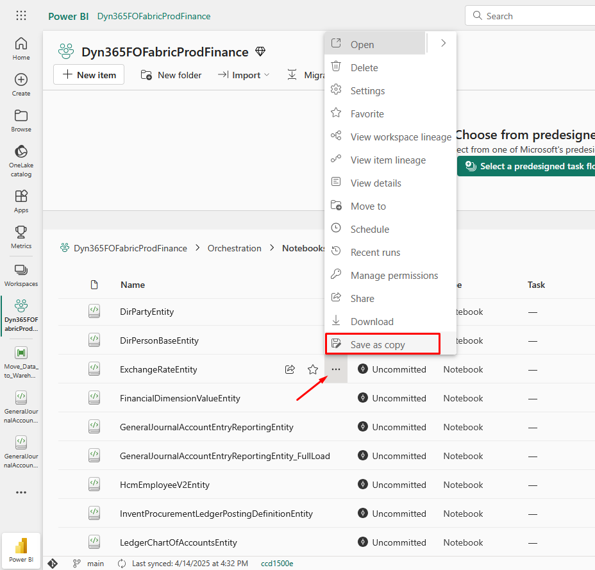Open Settings from the context menu
Viewport: 595px width, 570px height.
click(x=390, y=90)
